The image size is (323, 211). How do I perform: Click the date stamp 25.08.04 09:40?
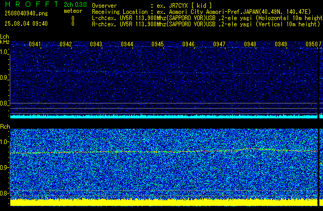26,24
